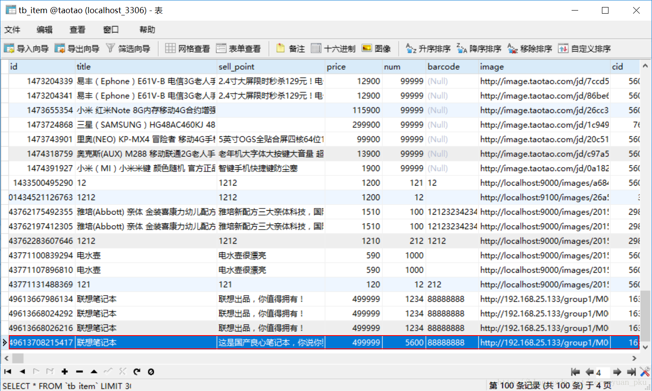This screenshot has width=652, height=391.
Task: Go to last record icon
Action: (50, 372)
